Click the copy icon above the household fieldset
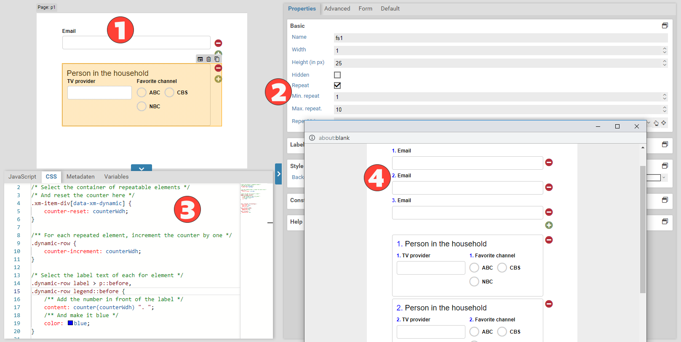681x342 pixels. point(217,59)
